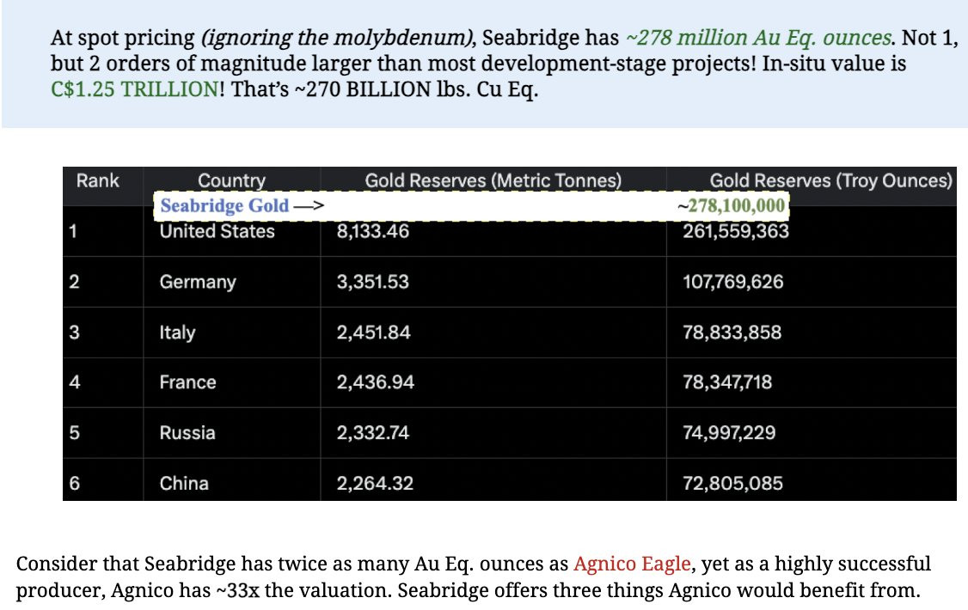This screenshot has height=610, width=968.
Task: Click China's 2,264.32 tonnes value
Action: pyautogui.click(x=375, y=483)
